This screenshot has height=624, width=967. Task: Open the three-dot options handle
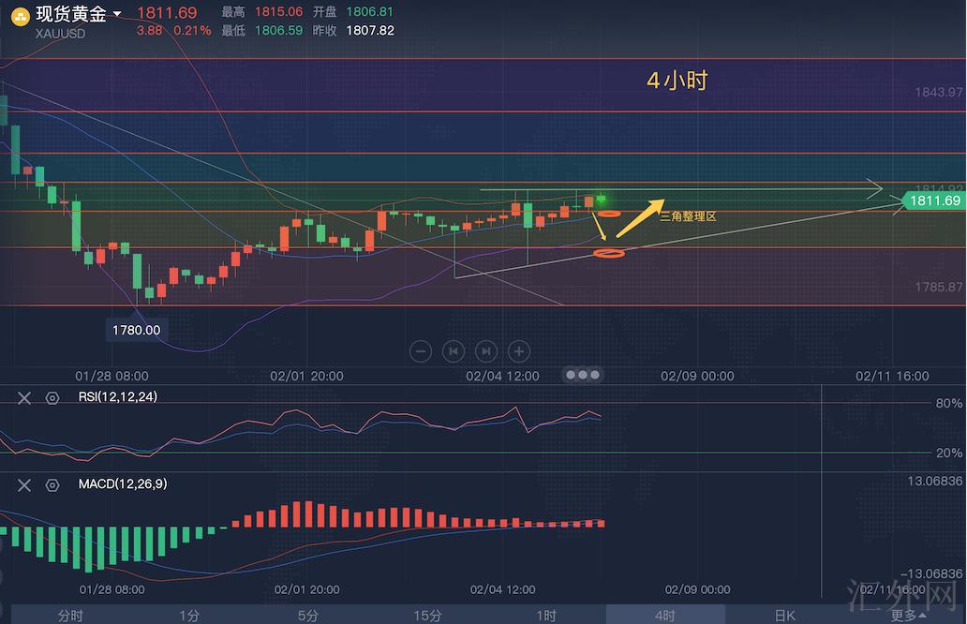(582, 375)
